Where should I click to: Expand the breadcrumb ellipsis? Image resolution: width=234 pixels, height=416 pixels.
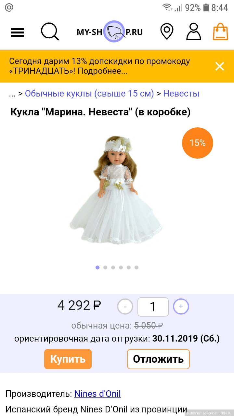coord(12,94)
